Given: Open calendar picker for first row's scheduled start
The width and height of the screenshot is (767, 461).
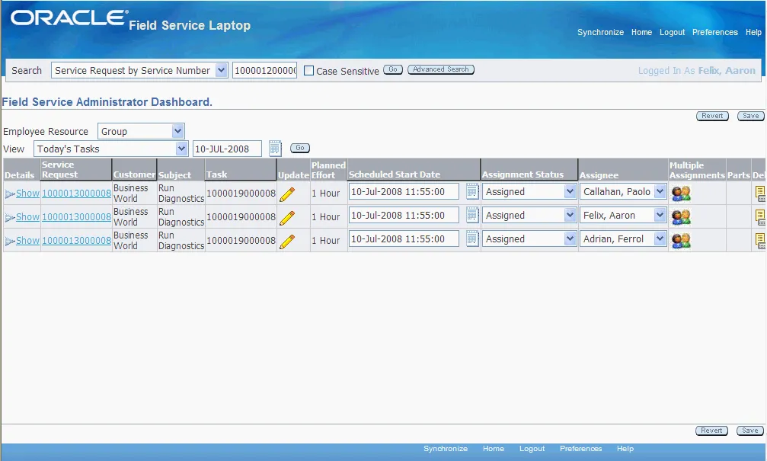Looking at the screenshot, I should [472, 192].
